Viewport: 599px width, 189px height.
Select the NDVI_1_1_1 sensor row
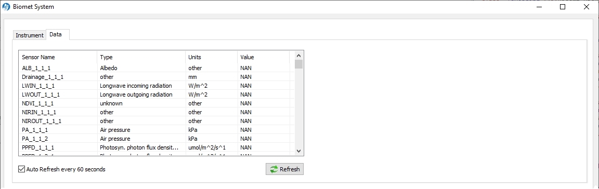coord(157,103)
